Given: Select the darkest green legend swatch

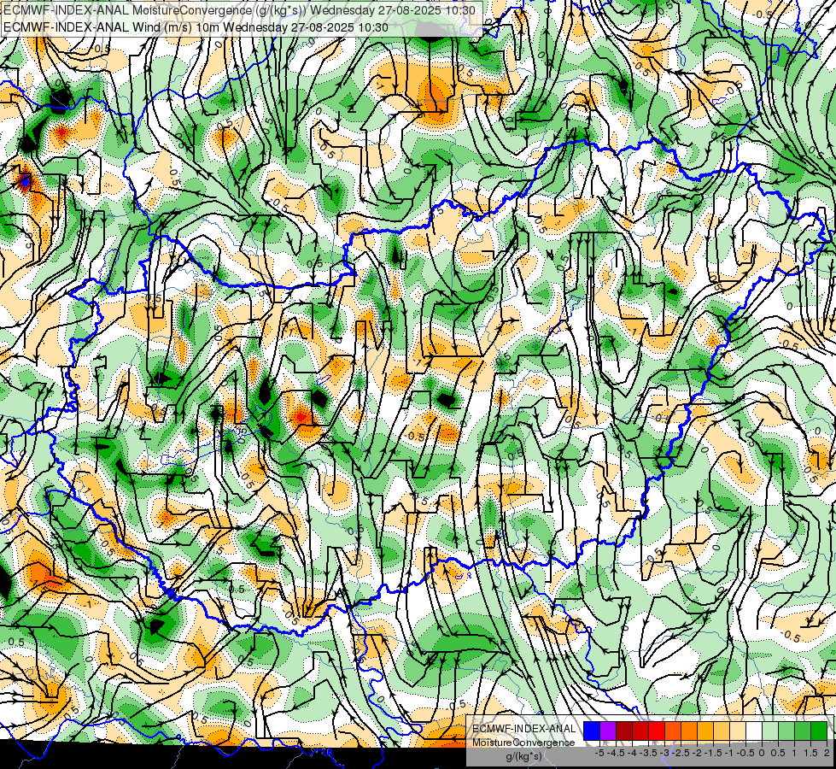Looking at the screenshot, I should [819, 731].
